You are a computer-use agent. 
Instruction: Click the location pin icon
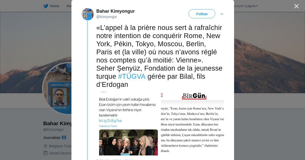click(x=45, y=146)
